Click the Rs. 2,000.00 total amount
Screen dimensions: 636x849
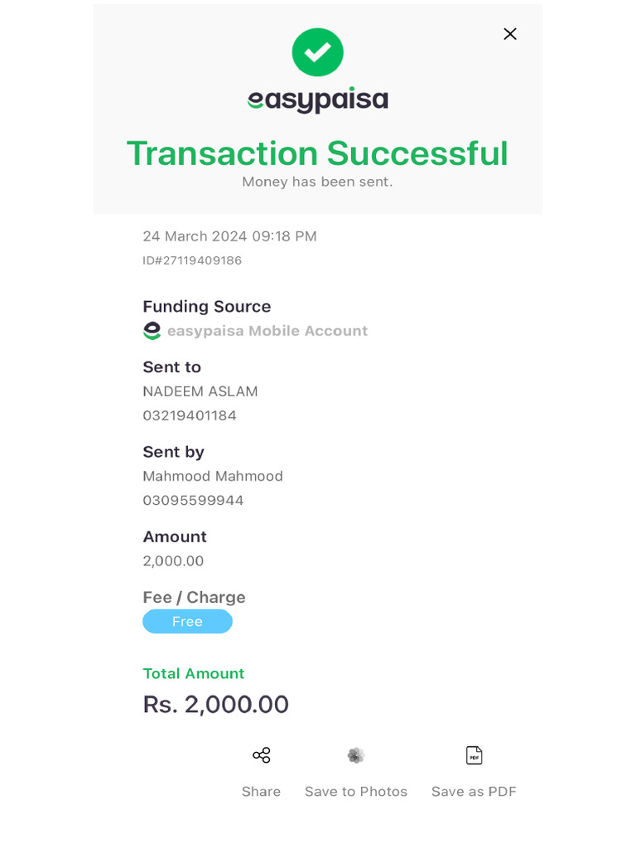(x=215, y=704)
